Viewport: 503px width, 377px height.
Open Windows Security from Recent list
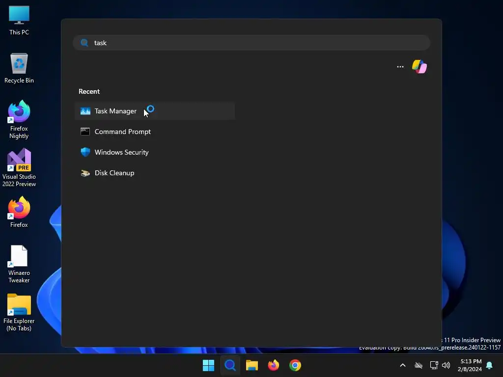click(155, 152)
